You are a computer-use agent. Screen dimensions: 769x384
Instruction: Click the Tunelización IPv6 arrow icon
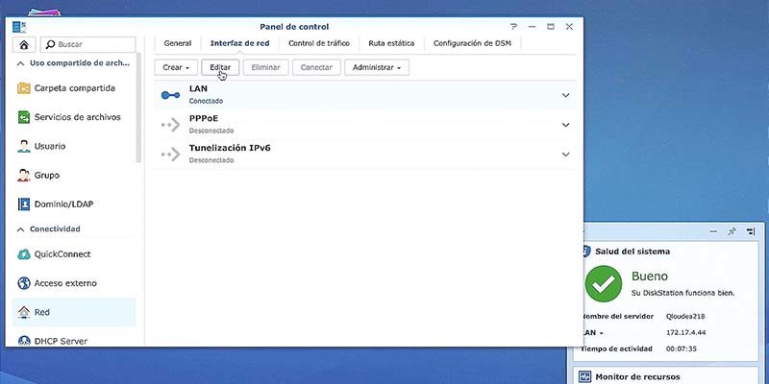point(170,155)
